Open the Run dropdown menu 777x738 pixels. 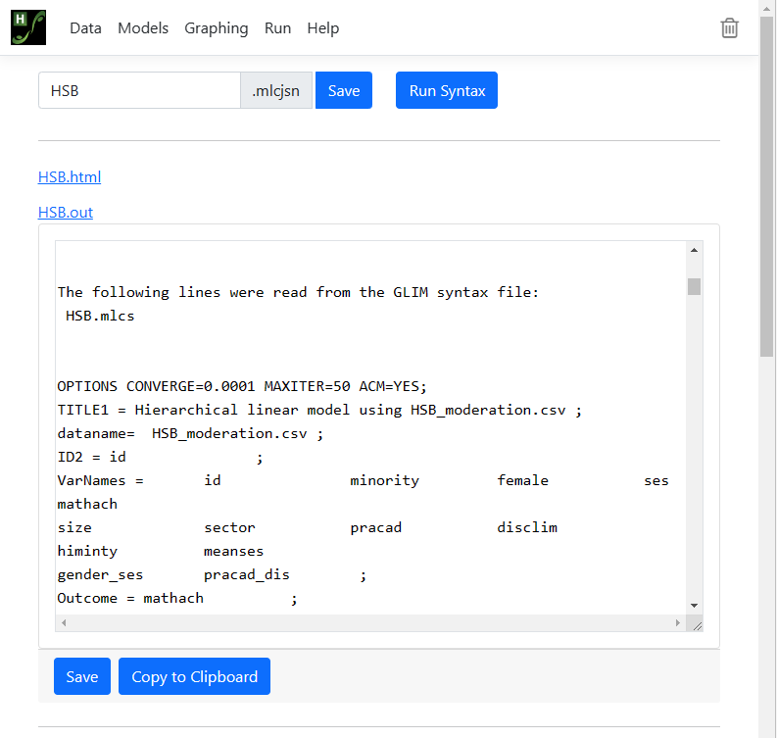click(x=277, y=28)
